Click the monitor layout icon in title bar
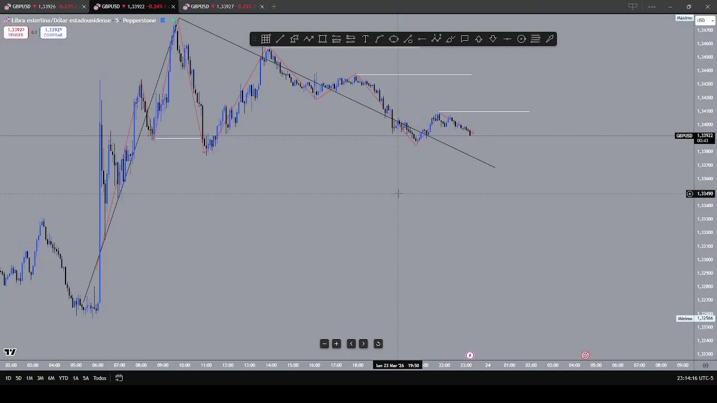 click(633, 7)
